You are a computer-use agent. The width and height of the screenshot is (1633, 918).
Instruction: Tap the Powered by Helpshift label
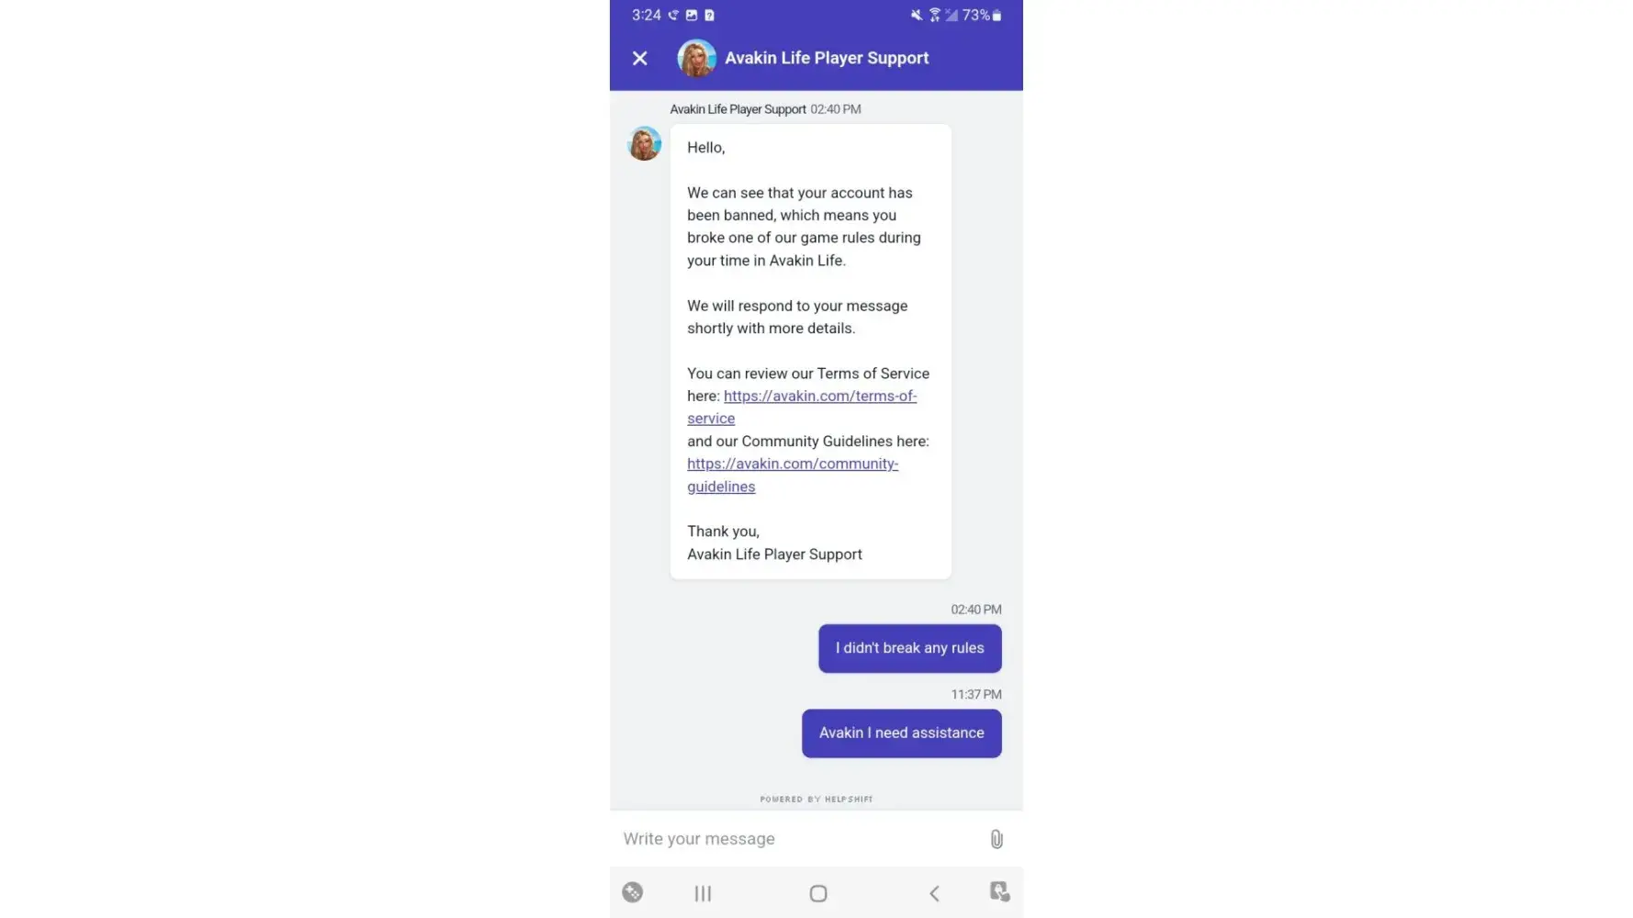click(x=816, y=799)
